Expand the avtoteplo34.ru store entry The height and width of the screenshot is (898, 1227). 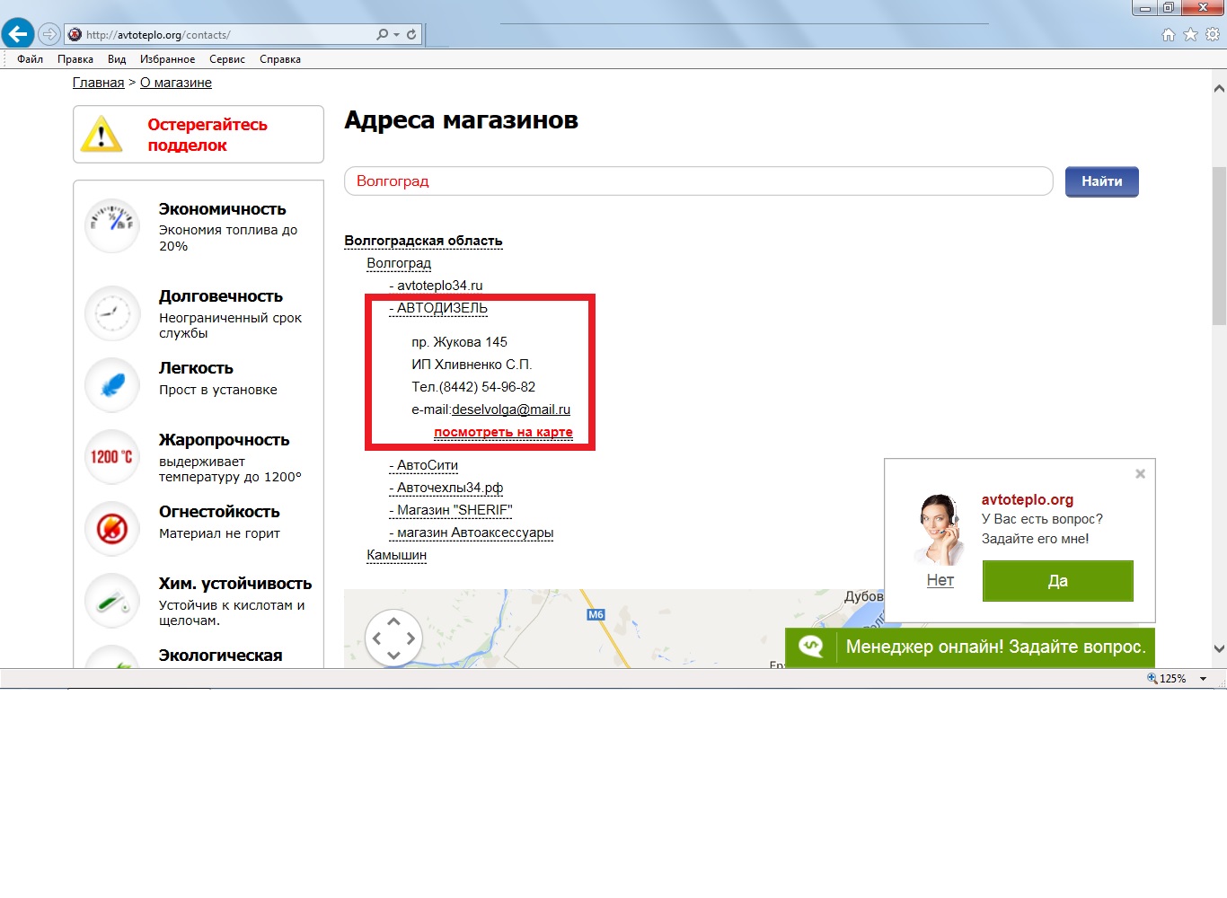coord(436,286)
